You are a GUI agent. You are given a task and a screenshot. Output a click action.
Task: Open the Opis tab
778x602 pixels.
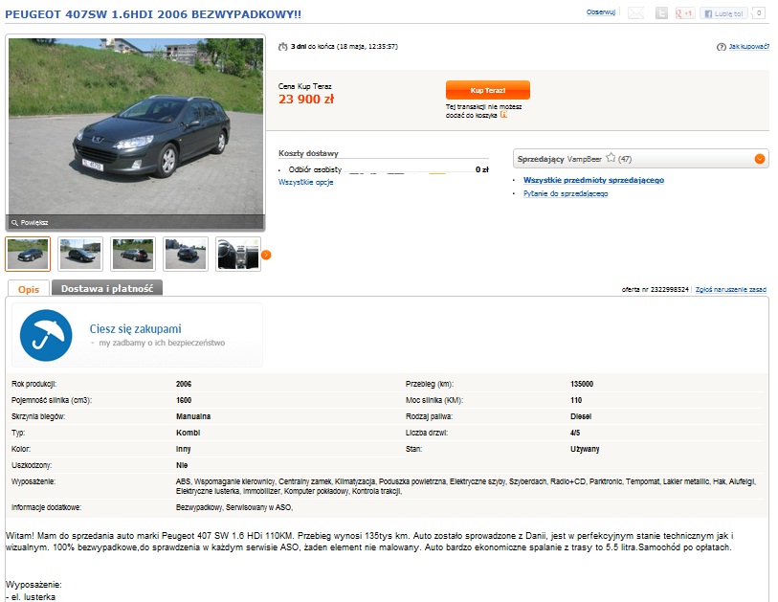tap(29, 289)
